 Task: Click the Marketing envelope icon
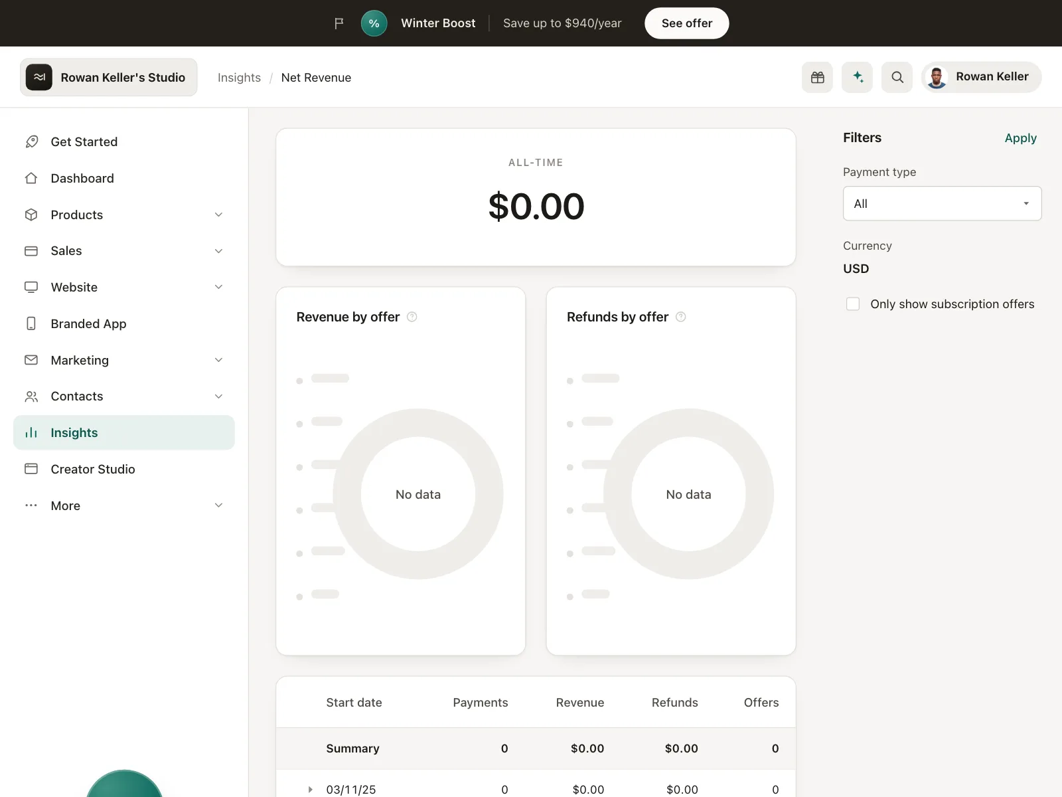point(31,360)
